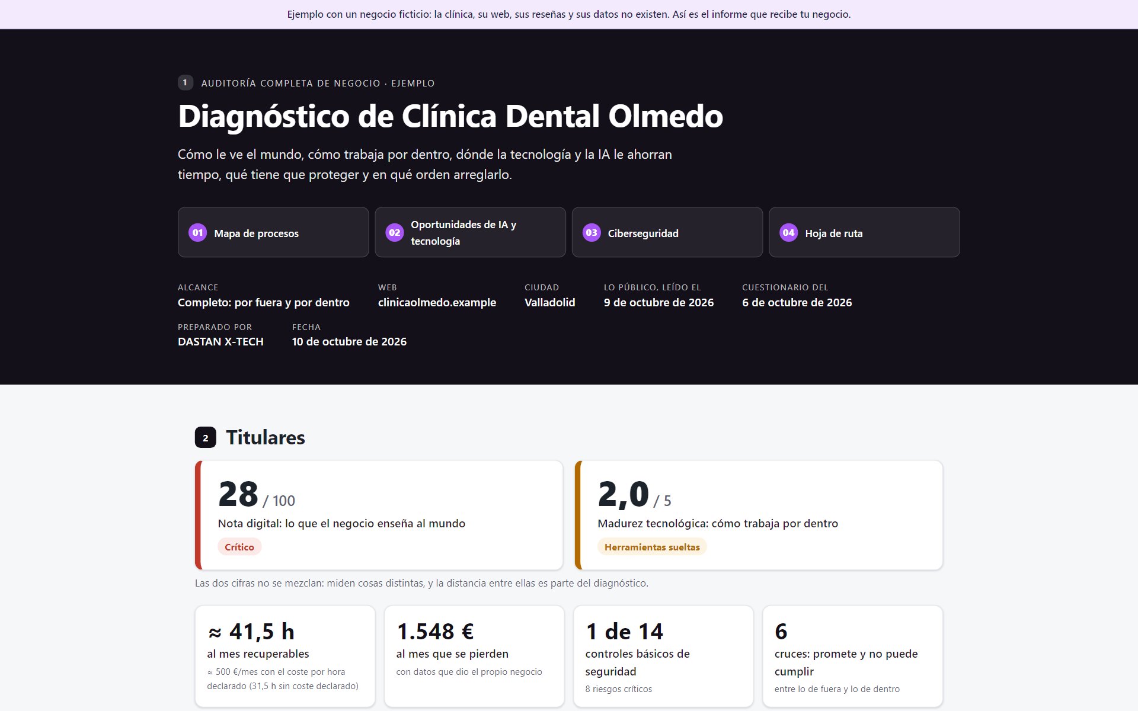This screenshot has width=1138, height=711.
Task: Select the 28 / 100 digital score
Action: (257, 494)
